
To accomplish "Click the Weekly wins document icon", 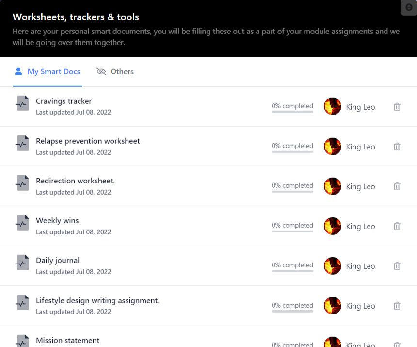I will (x=22, y=223).
